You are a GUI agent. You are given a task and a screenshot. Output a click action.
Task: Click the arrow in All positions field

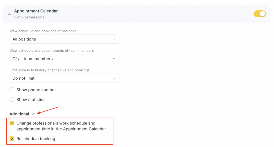114,39
